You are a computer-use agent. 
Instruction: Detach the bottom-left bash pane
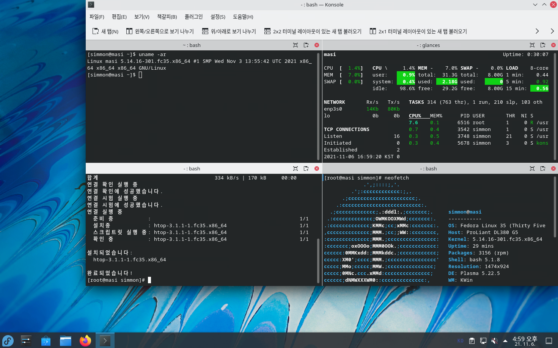pos(306,169)
